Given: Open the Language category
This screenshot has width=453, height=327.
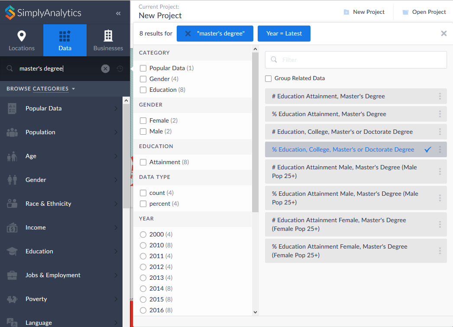Looking at the screenshot, I should coord(61,322).
